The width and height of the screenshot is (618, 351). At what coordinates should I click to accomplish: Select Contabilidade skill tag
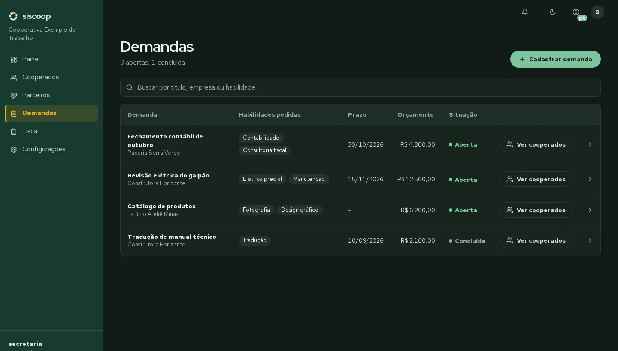[x=261, y=138]
